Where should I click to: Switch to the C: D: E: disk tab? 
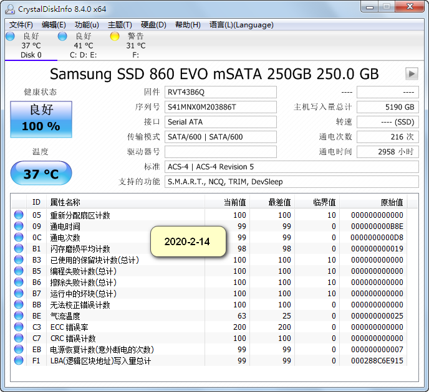pyautogui.click(x=83, y=45)
